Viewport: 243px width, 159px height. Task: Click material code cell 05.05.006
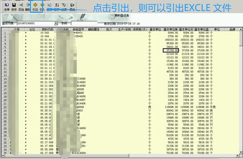point(47,149)
